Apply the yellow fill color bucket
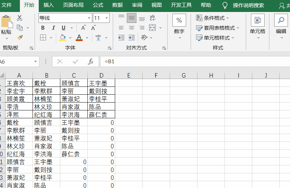This screenshot has height=188, width=290. pos(62,38)
